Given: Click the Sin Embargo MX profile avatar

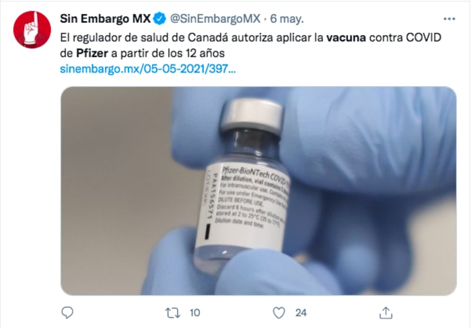Looking at the screenshot, I should tap(32, 30).
